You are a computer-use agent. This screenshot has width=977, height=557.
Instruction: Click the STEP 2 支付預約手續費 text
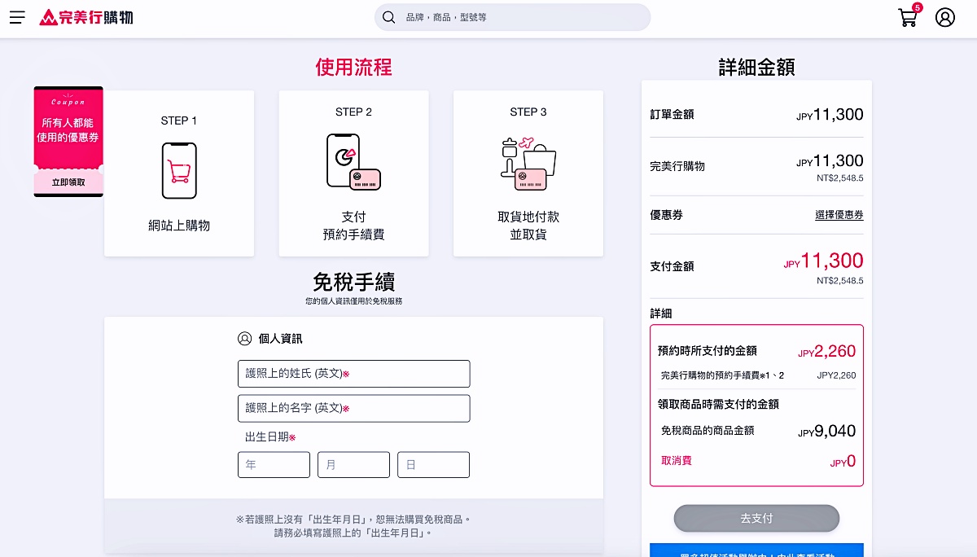point(353,226)
